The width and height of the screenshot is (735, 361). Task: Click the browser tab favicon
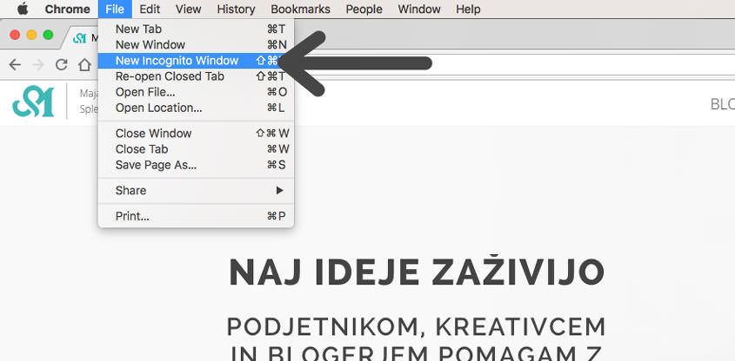[80, 38]
